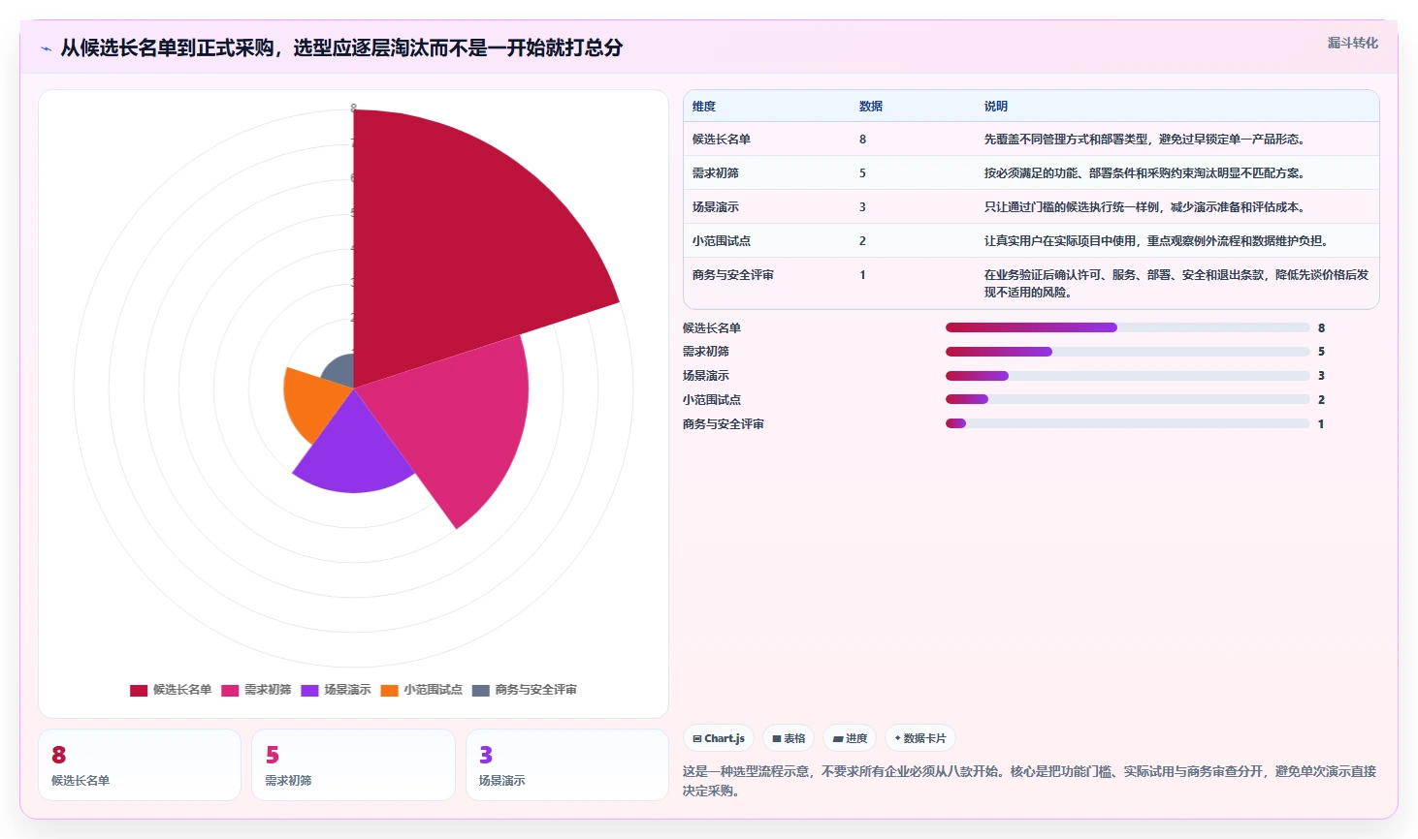Open the 候选长名单 stat card showing 8

[140, 765]
